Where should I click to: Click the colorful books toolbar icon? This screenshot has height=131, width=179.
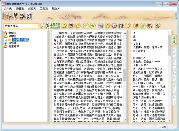pyautogui.click(x=70, y=26)
